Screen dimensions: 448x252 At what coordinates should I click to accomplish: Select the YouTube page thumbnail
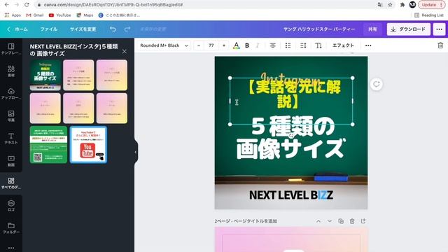(x=88, y=145)
